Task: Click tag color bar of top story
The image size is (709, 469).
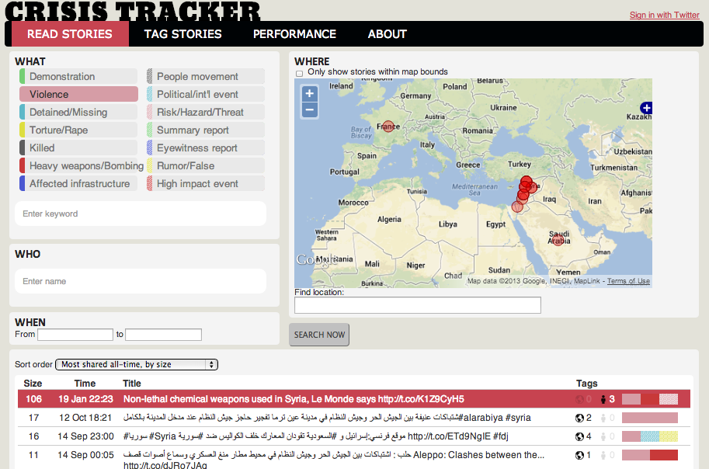Action: tap(650, 399)
